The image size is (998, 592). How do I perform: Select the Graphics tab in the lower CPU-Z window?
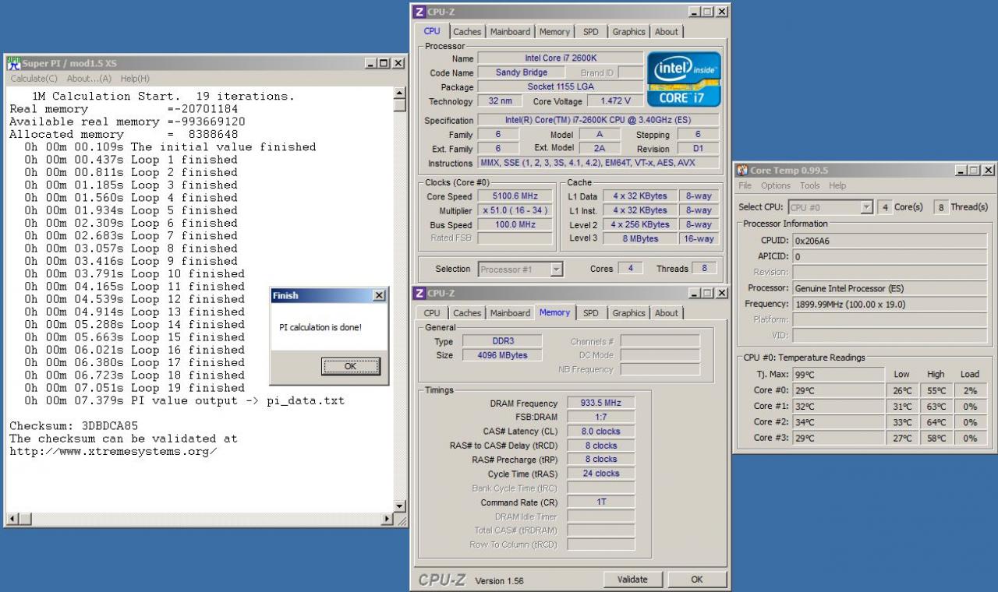click(x=628, y=313)
